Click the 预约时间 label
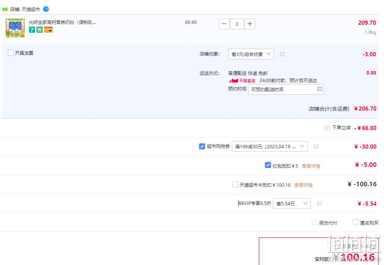The image size is (384, 265). [237, 89]
